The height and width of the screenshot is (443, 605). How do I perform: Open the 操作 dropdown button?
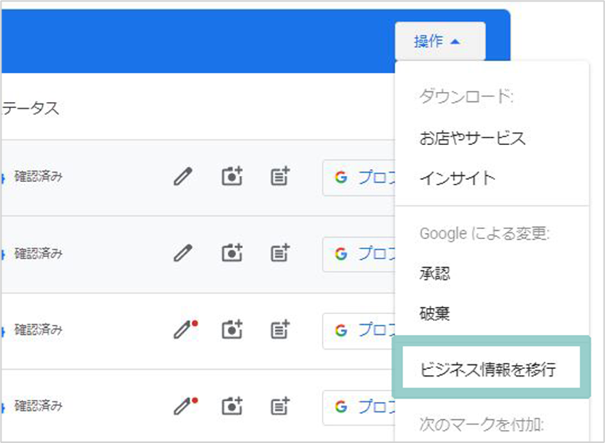pos(440,41)
